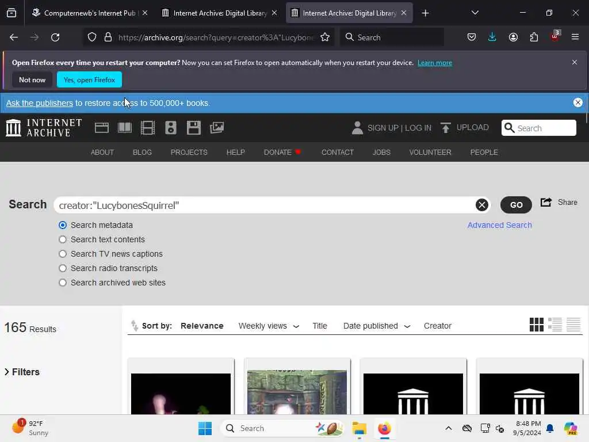This screenshot has height=442, width=589.
Task: Open the HELP menu item
Action: pos(235,152)
